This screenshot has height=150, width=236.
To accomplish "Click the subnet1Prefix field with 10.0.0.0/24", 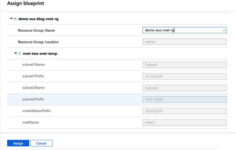I will (185, 76).
